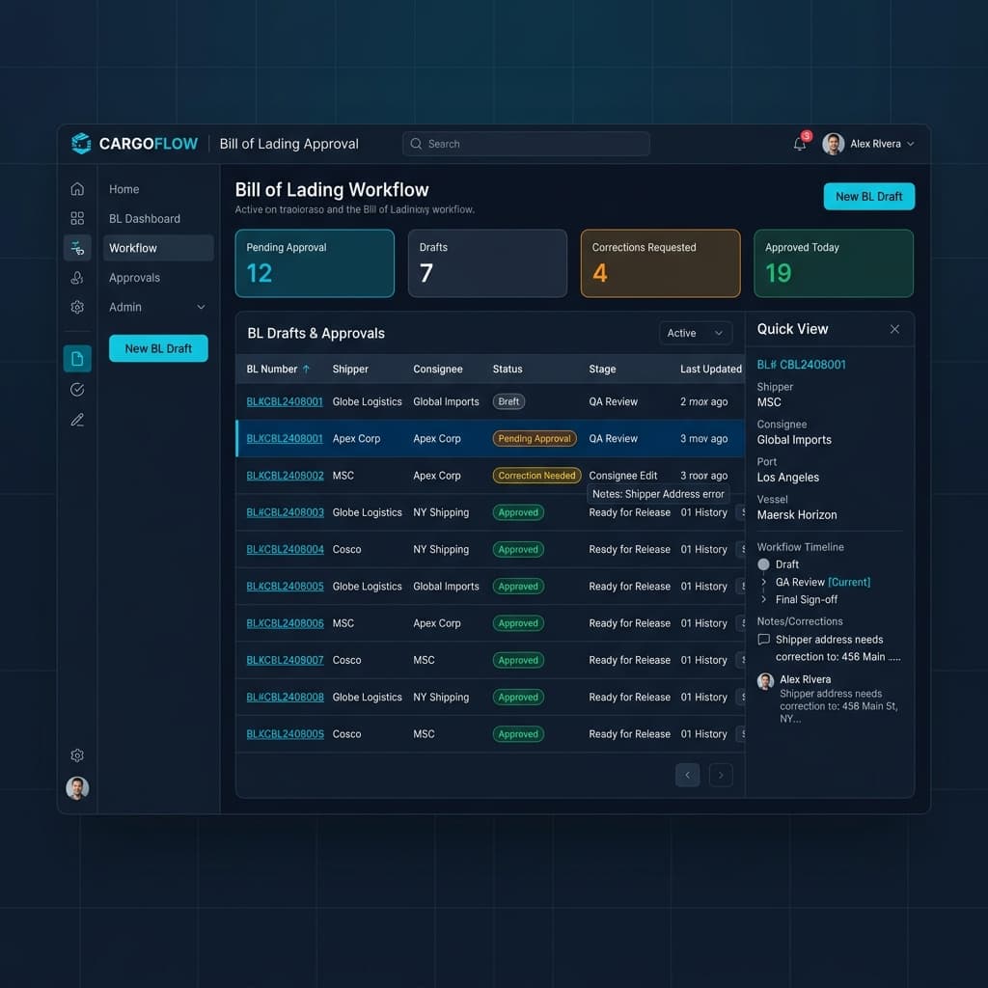This screenshot has width=988, height=988.
Task: Click New BL Draft button at top right
Action: tap(868, 197)
